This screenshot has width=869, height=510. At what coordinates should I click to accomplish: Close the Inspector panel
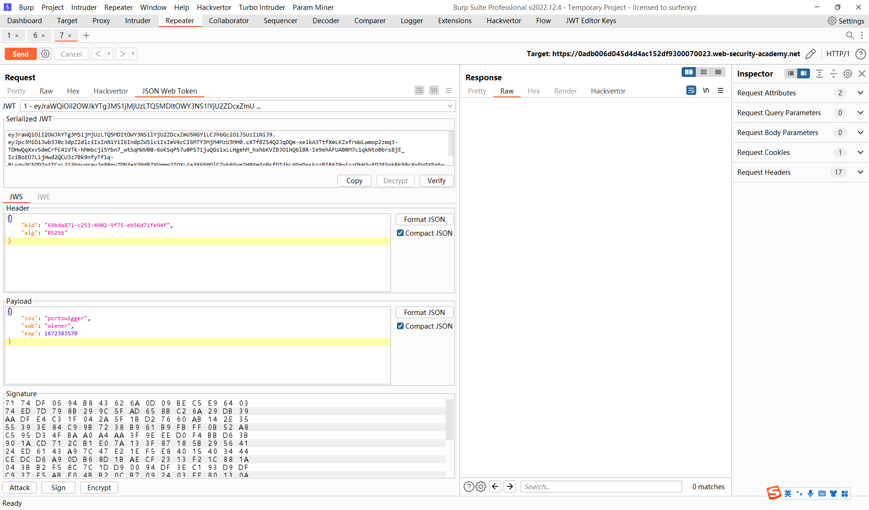862,73
